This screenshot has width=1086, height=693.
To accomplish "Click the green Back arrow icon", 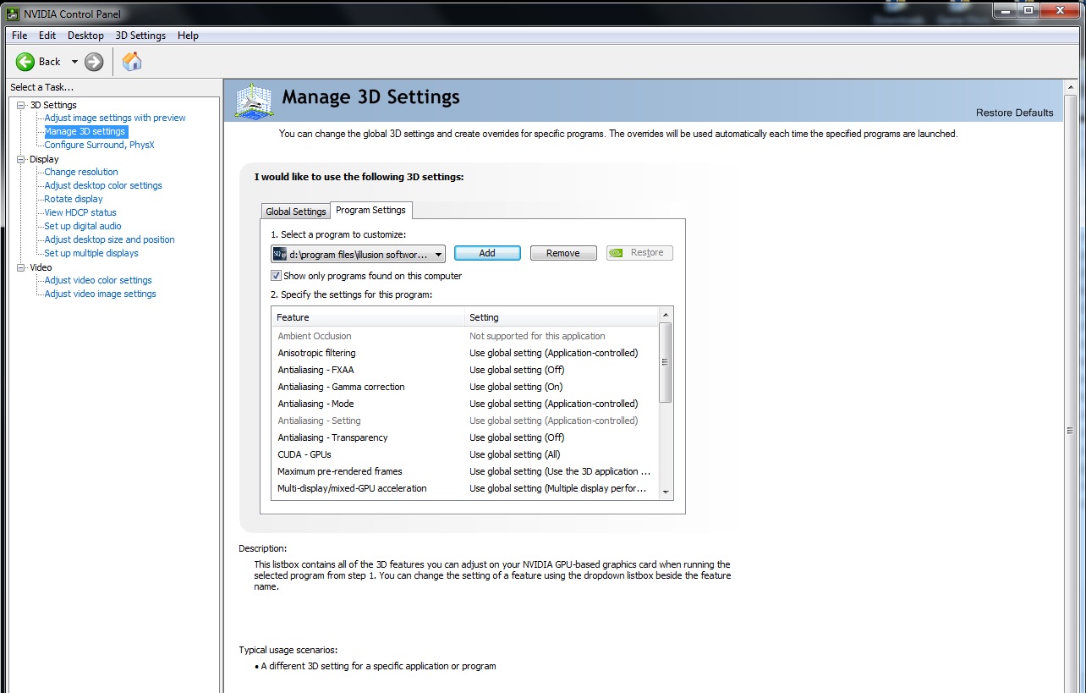I will (x=25, y=62).
